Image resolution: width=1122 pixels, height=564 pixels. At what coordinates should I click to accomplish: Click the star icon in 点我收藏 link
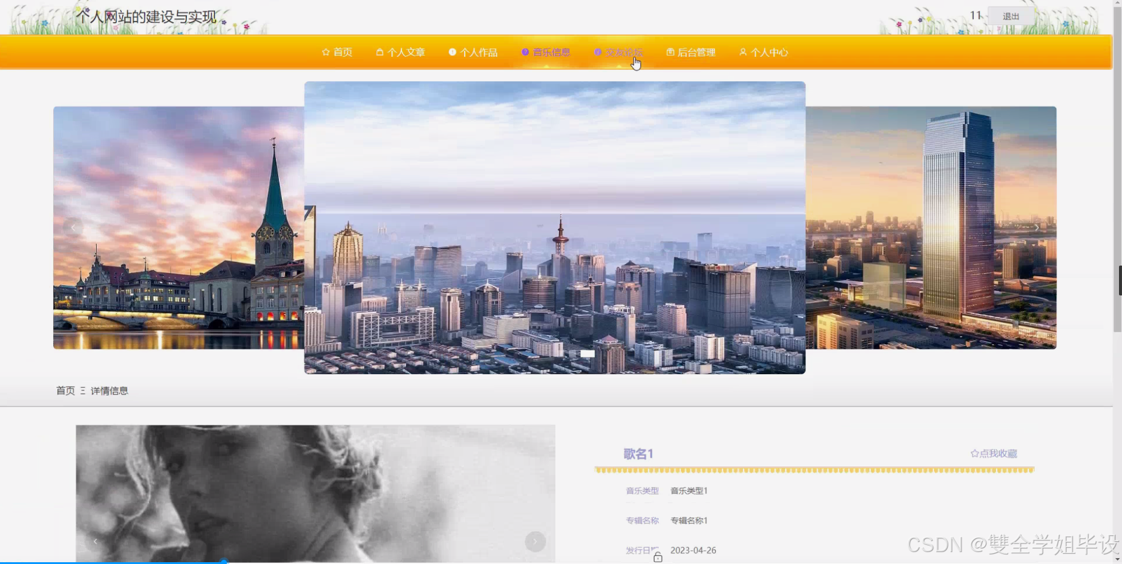975,453
